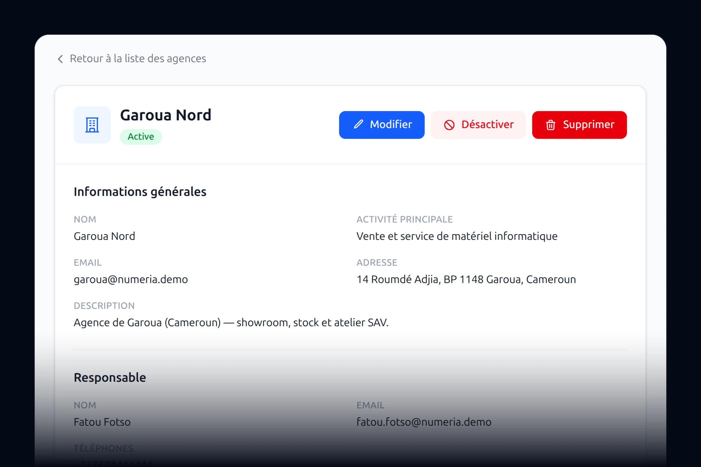Click Vente et service de matériel informatique
Image resolution: width=701 pixels, height=467 pixels.
tap(457, 236)
